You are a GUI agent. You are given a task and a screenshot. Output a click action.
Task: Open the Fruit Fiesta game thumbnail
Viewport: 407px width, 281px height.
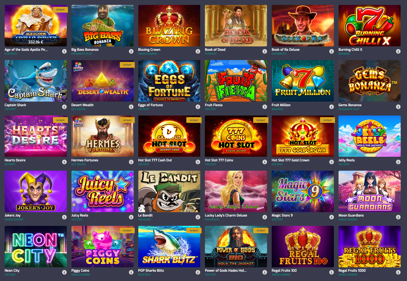pyautogui.click(x=236, y=81)
